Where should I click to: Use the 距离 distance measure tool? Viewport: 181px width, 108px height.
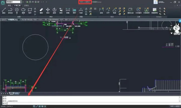click(x=68, y=11)
